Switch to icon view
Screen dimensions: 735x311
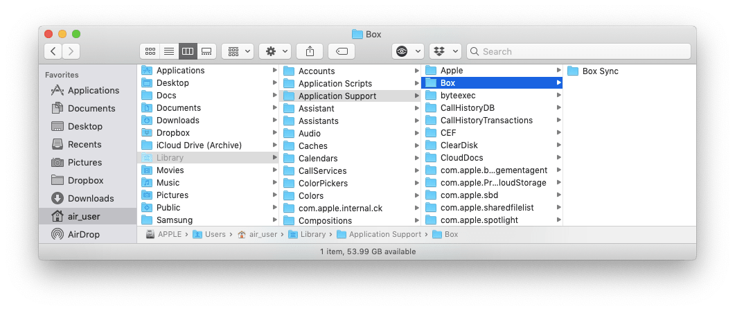pyautogui.click(x=150, y=51)
